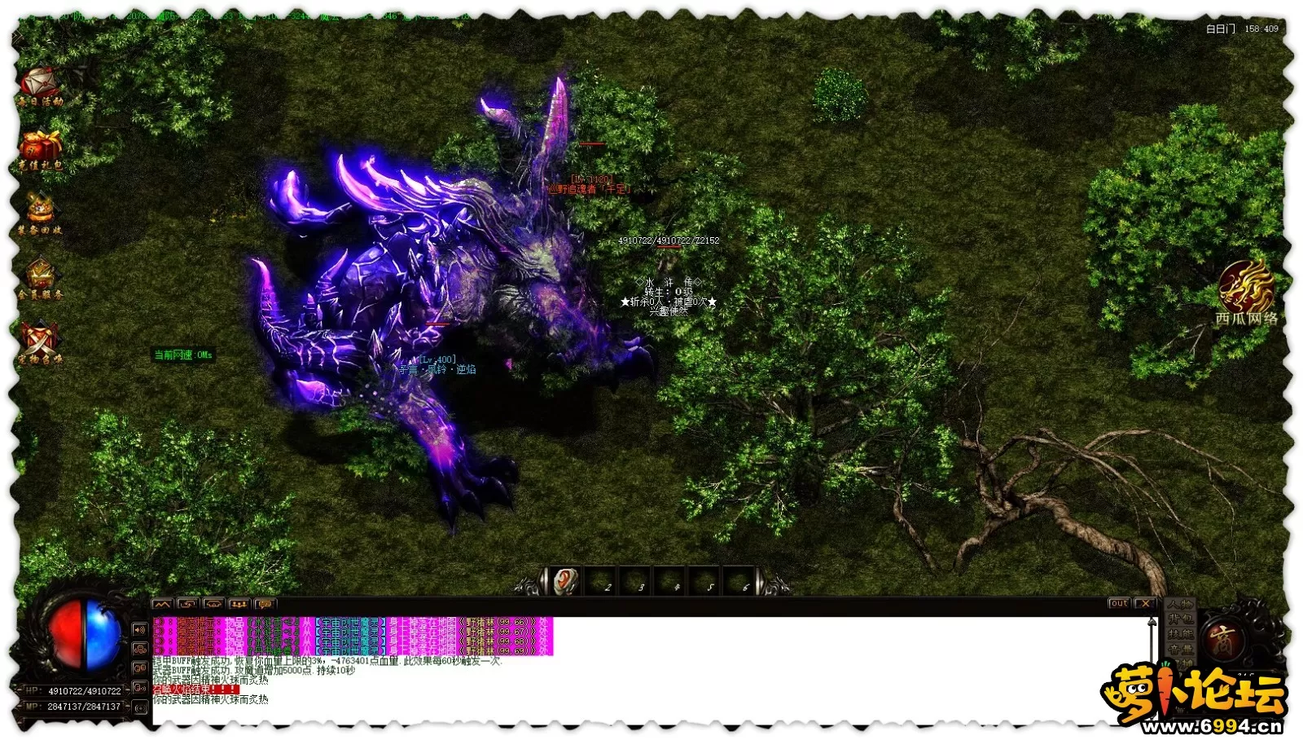Open the 装备回收 equipment recycling icon
This screenshot has width=1303, height=740.
[40, 214]
